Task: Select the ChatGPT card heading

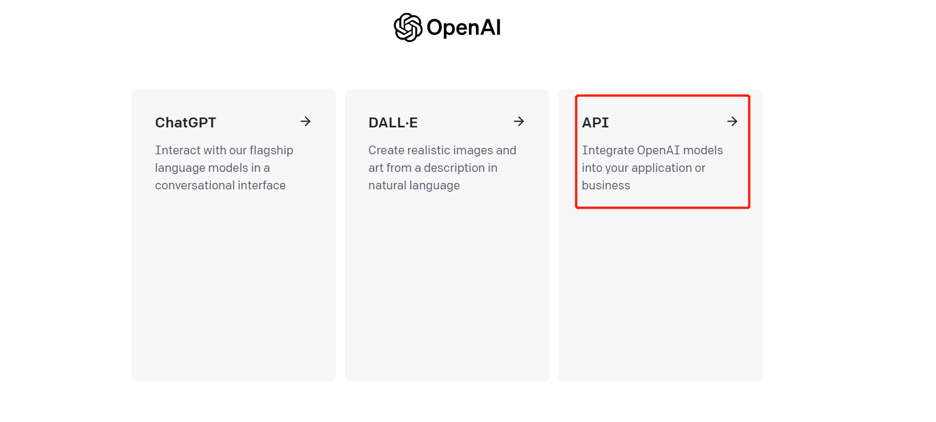Action: coord(185,123)
